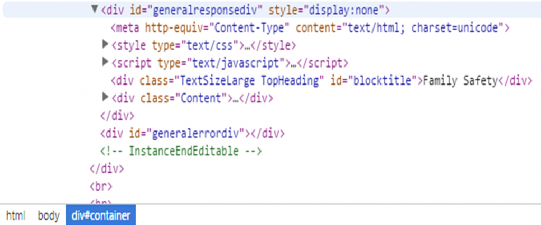Expand the div class="Content" node arrow
Screen dimensions: 541x225
tap(105, 97)
